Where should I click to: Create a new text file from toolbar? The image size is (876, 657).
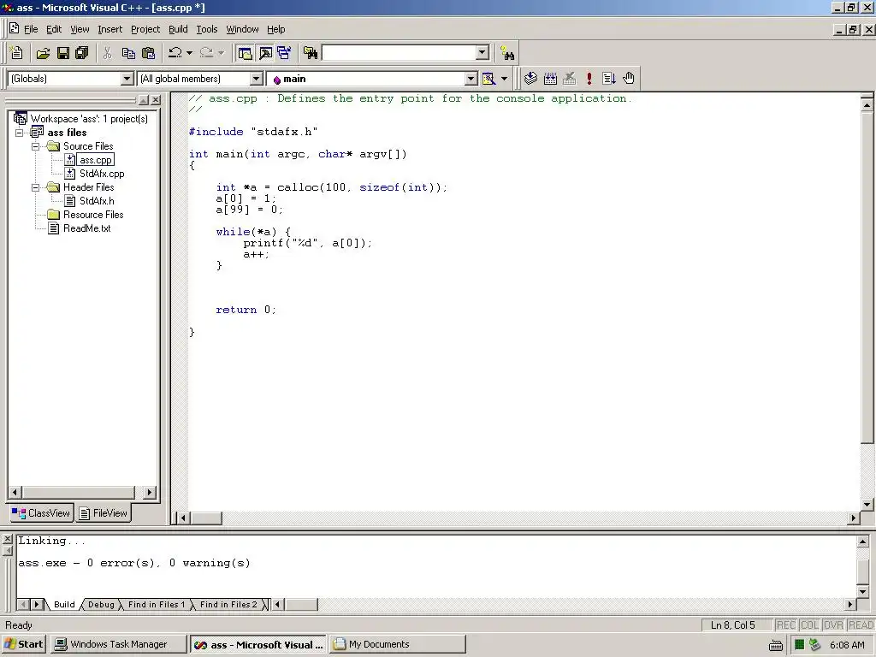point(17,53)
